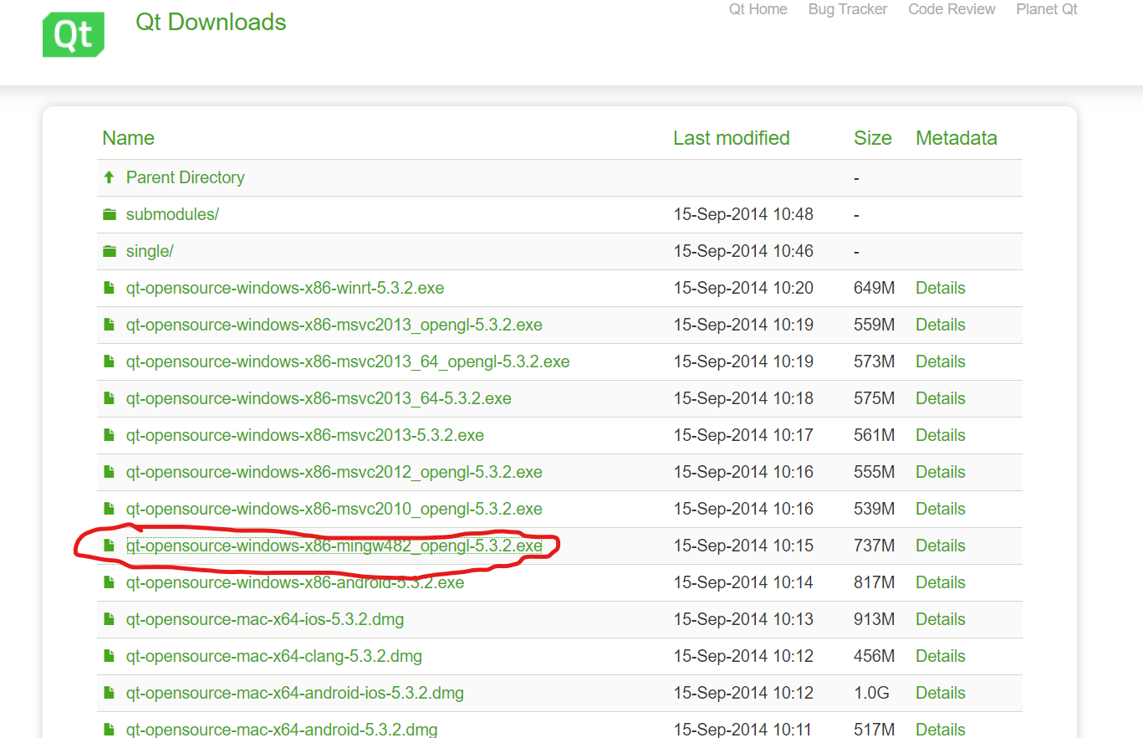View Details for qt-opensource-windows-x86-winrt-5.3.2.exe
This screenshot has width=1143, height=738.
(940, 288)
